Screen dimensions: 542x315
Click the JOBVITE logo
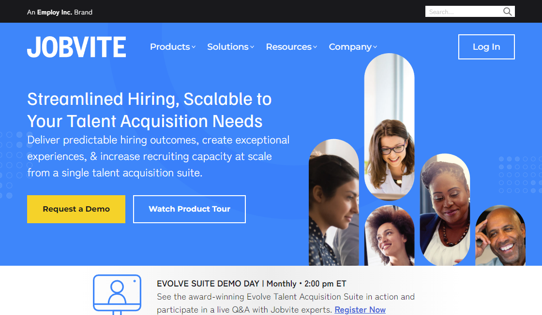tap(76, 46)
